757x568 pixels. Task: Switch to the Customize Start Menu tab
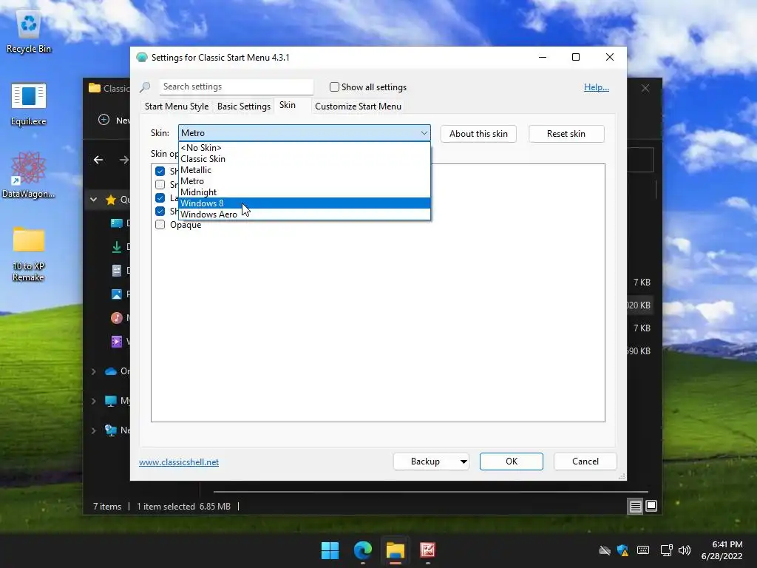click(359, 106)
